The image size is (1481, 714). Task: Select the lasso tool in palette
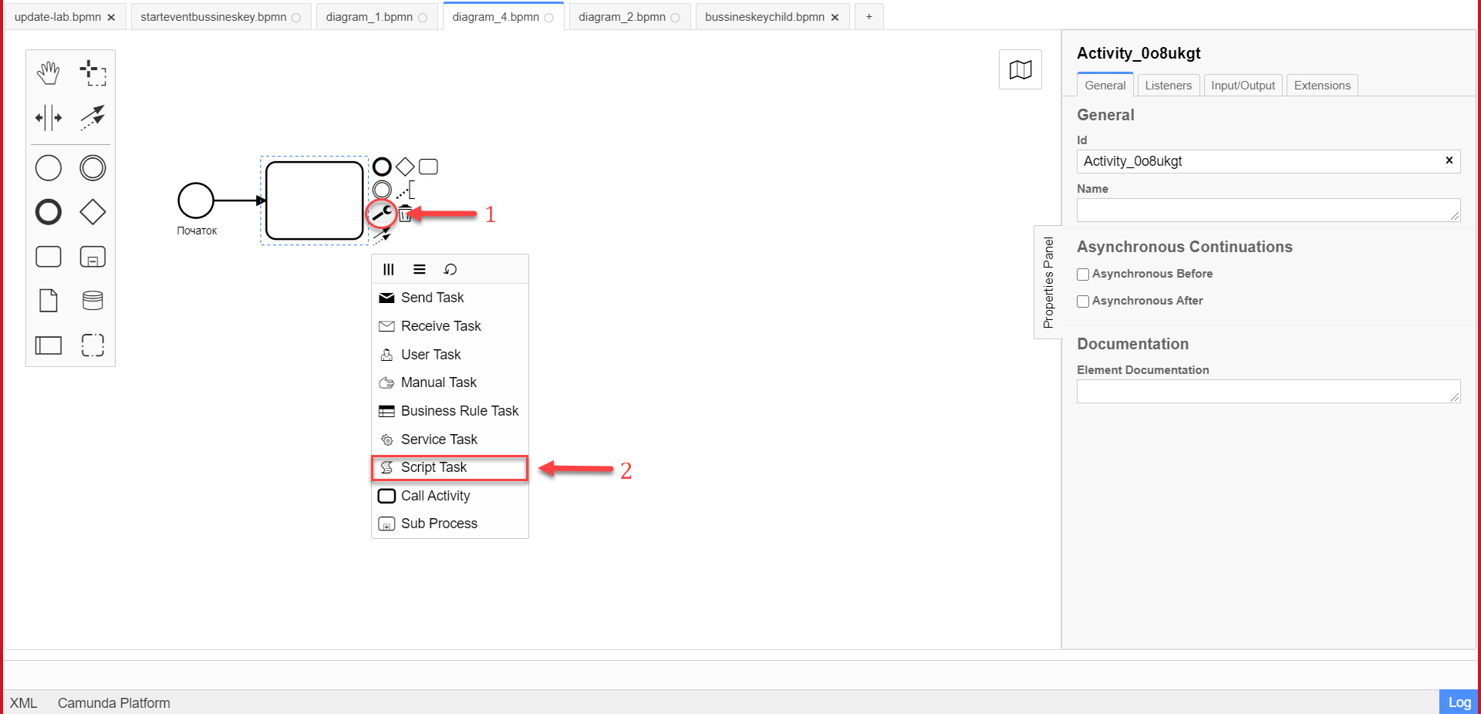pos(93,73)
